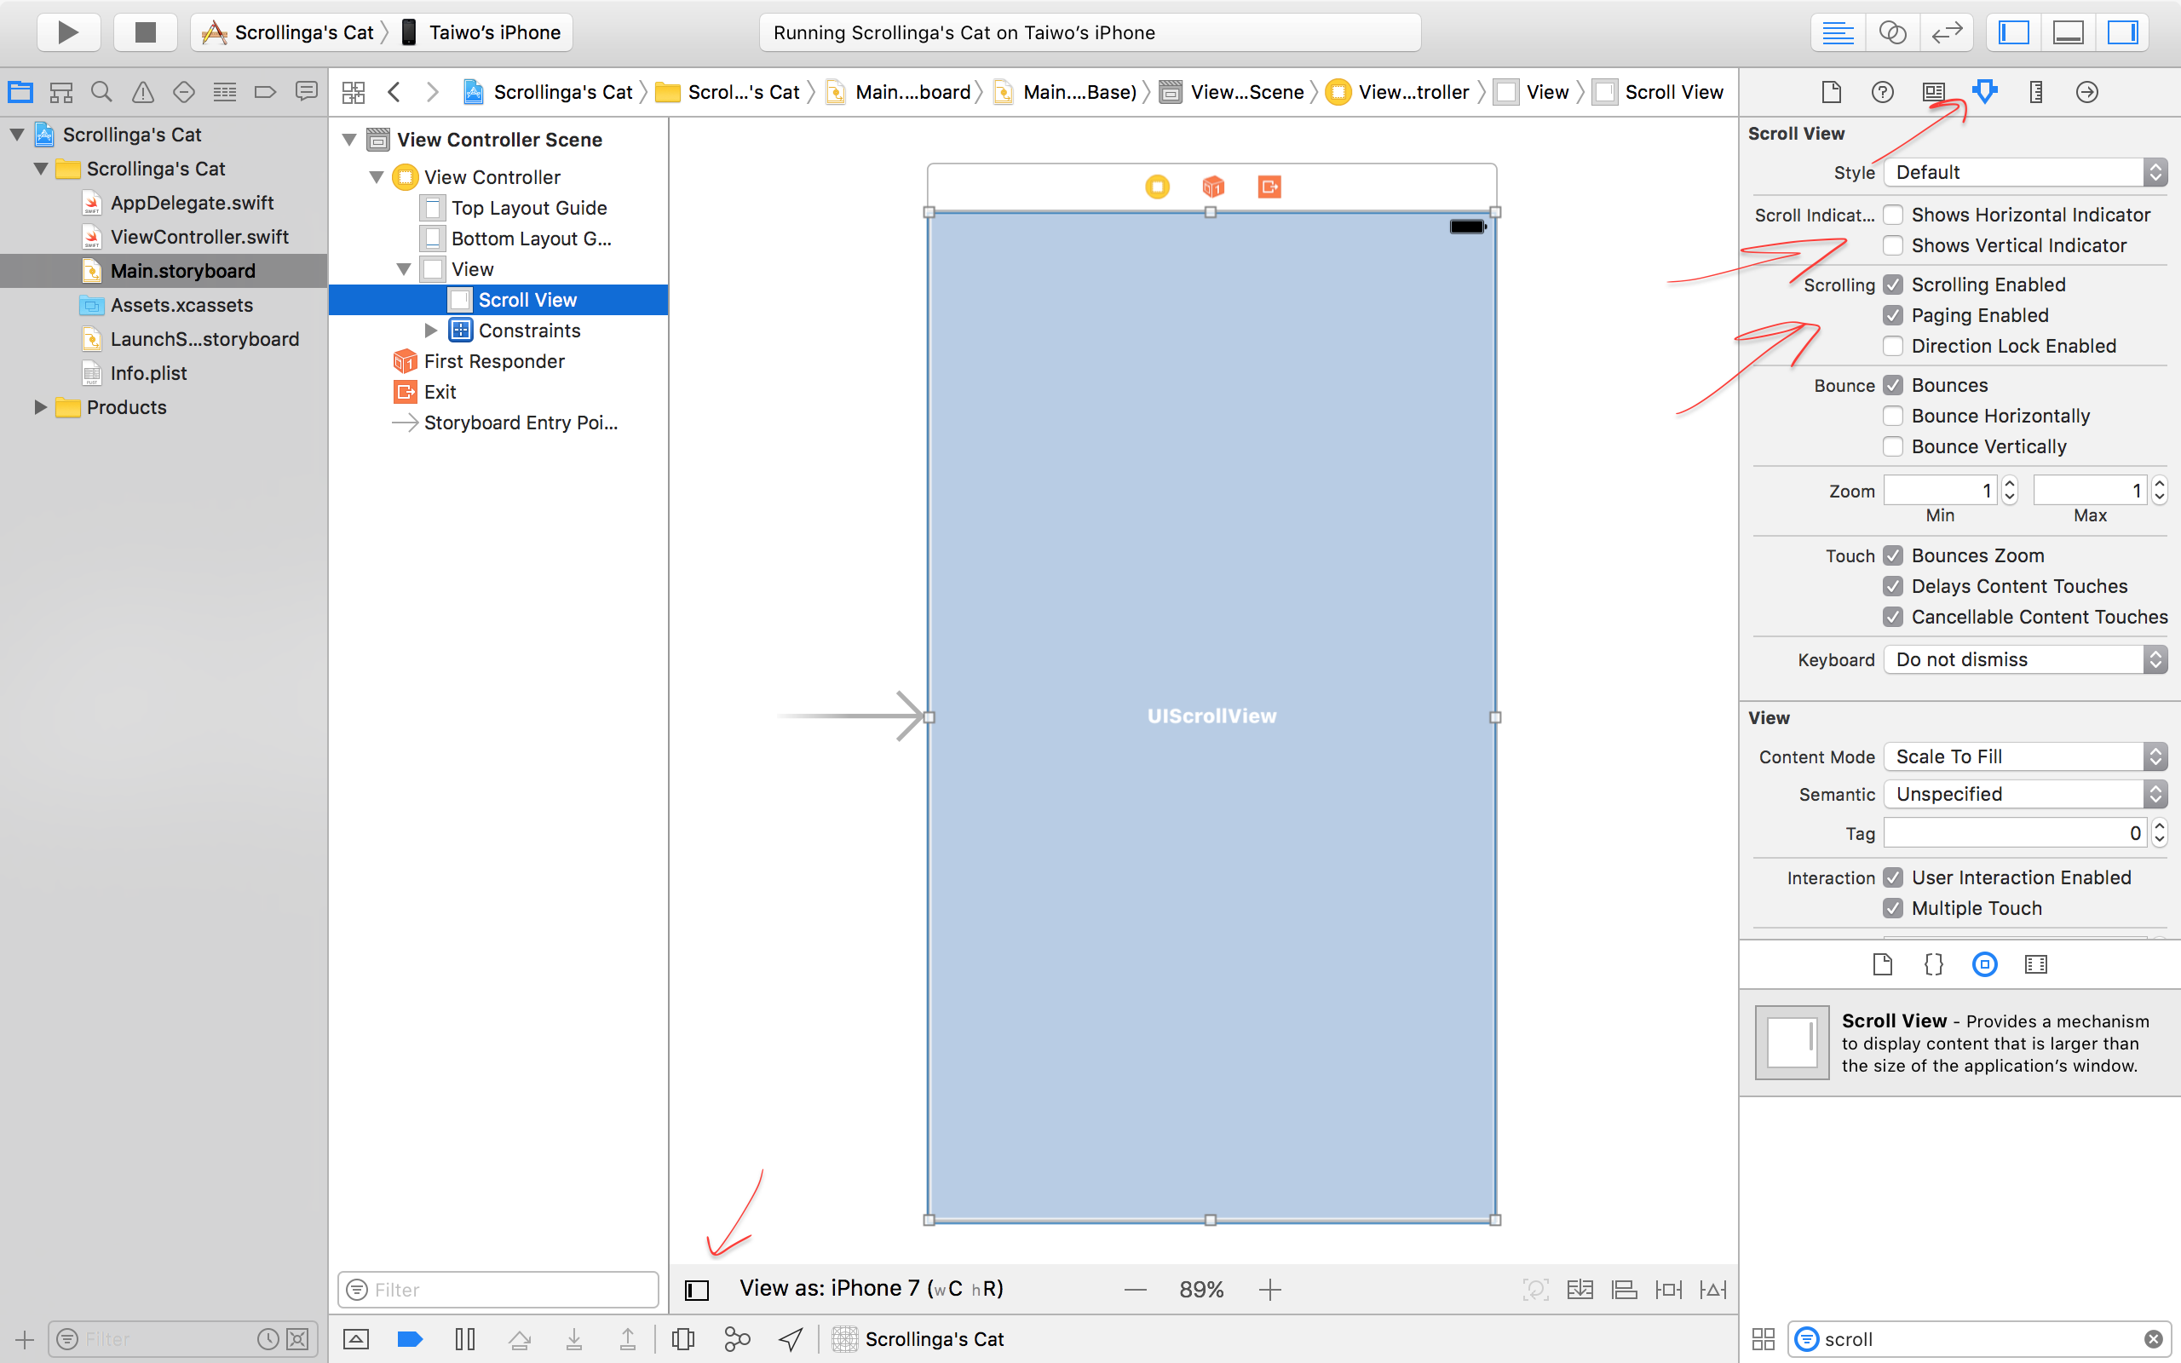Enable Shows Horizontal Indicator checkbox
This screenshot has width=2181, height=1363.
click(x=1892, y=215)
